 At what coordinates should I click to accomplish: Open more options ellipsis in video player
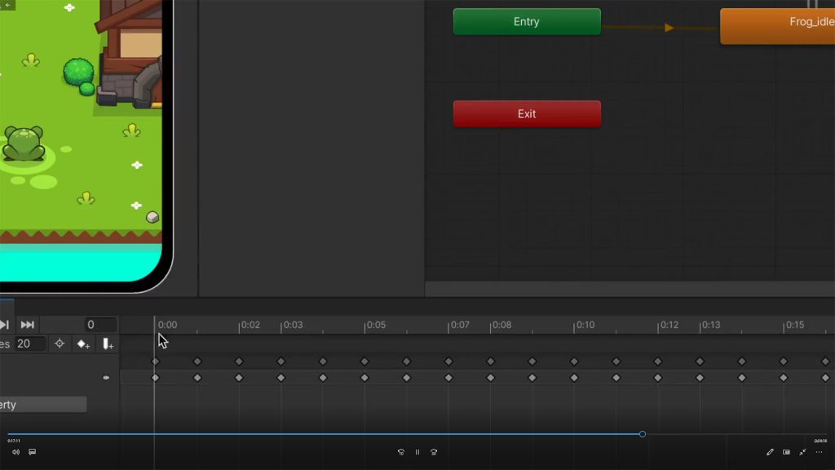(820, 452)
